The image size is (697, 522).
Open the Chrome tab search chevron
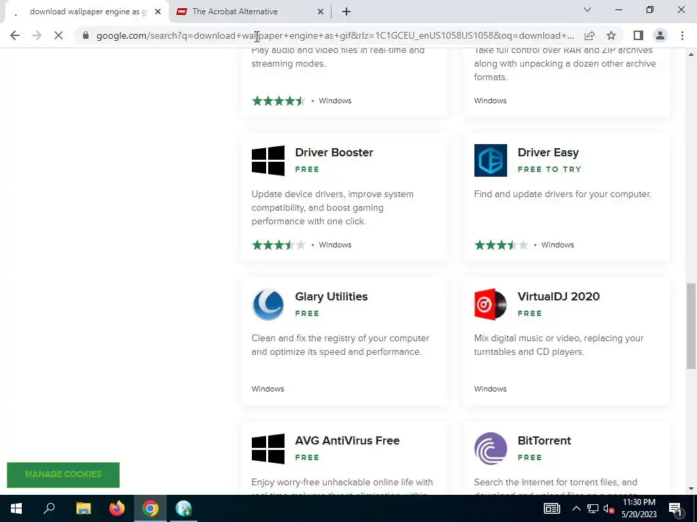587,10
